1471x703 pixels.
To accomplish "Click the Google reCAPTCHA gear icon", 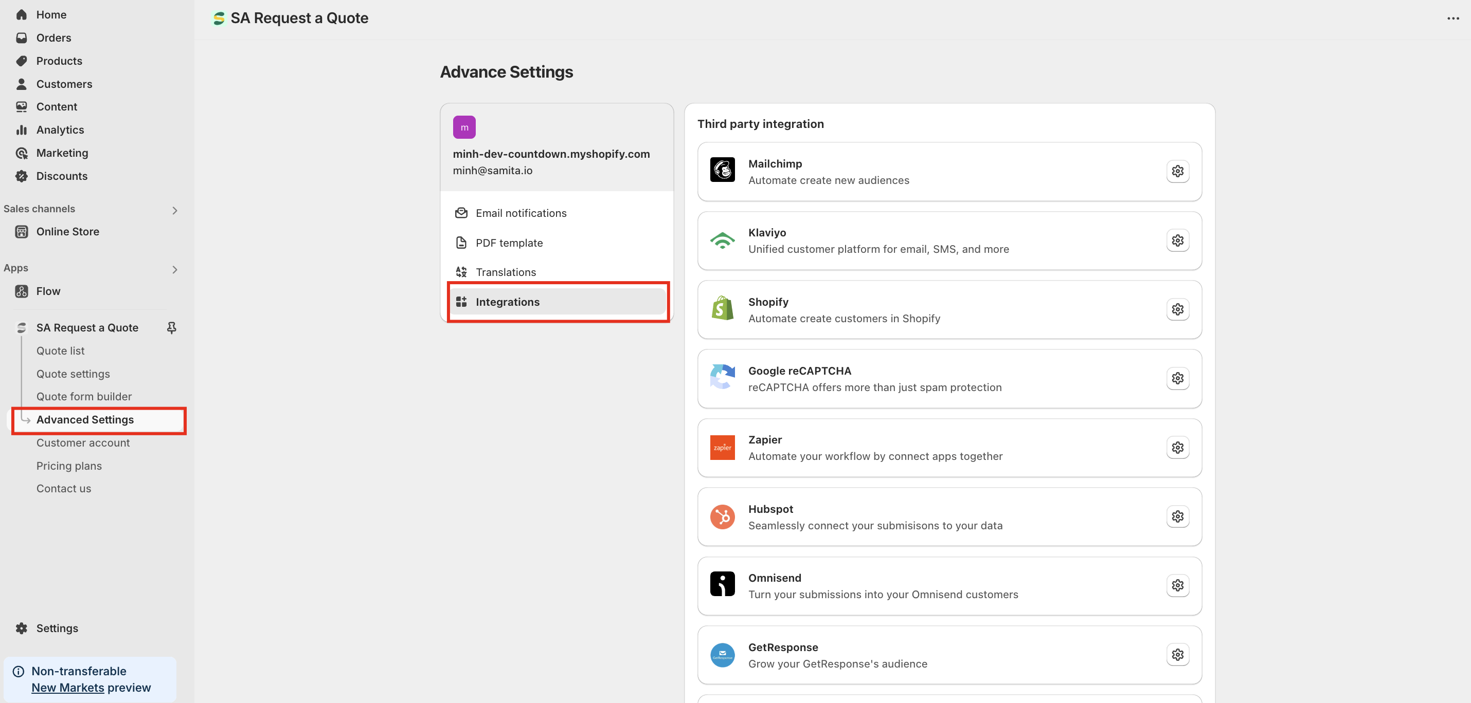I will (x=1177, y=378).
